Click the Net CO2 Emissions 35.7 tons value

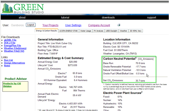[x=140, y=81]
